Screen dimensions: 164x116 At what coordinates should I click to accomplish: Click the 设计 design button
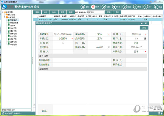(117, 12)
